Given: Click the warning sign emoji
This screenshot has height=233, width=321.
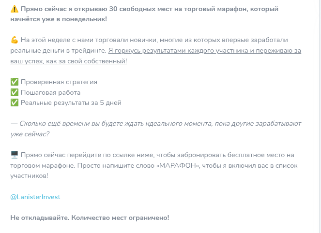Looking at the screenshot, I should [x=14, y=9].
